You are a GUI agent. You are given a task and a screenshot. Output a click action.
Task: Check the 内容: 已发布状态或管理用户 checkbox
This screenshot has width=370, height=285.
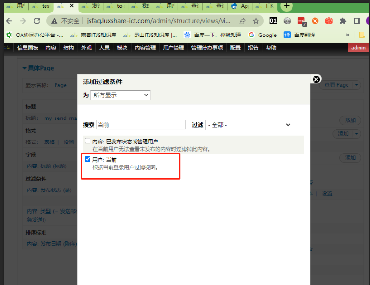click(x=88, y=141)
